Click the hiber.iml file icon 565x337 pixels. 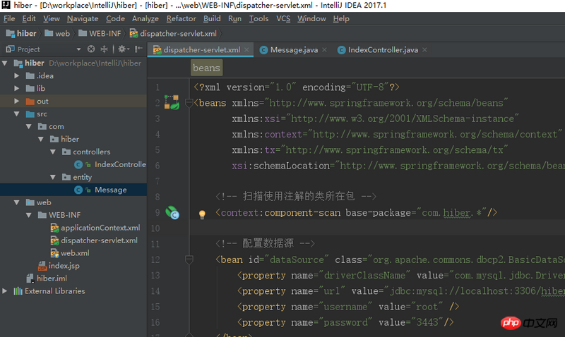click(x=30, y=278)
